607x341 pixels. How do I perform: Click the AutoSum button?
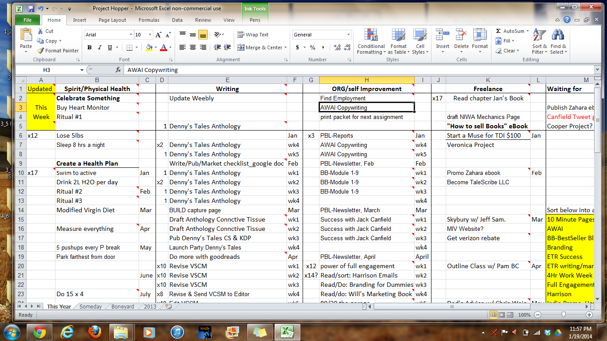pyautogui.click(x=510, y=31)
